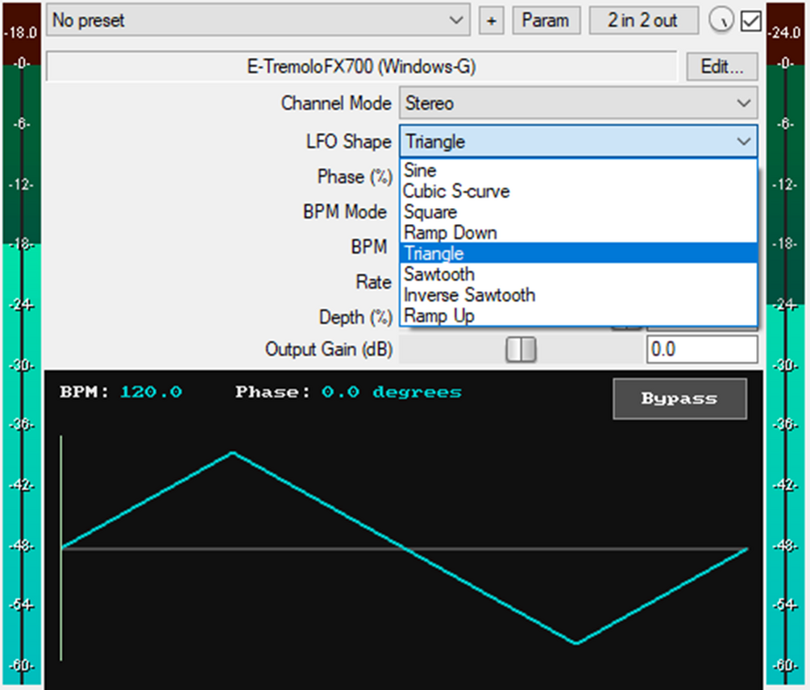
Task: Click the 2 in 2 out routing button
Action: 643,21
